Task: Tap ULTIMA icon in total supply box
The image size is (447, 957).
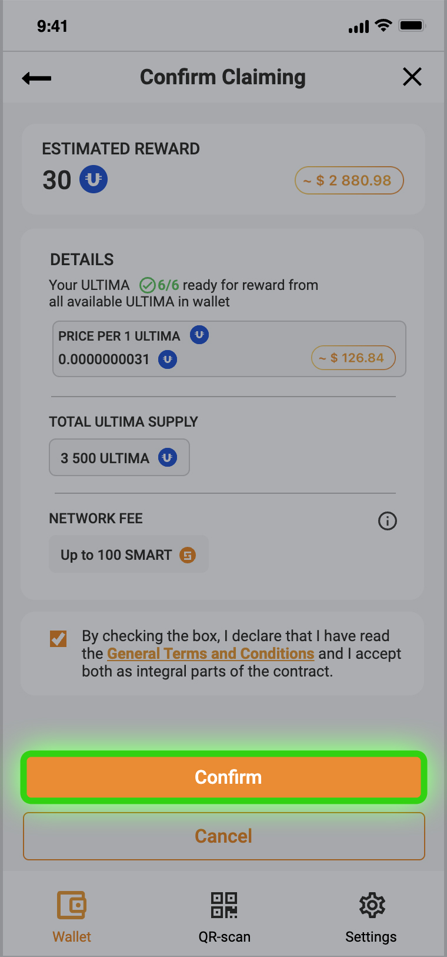Action: point(168,458)
